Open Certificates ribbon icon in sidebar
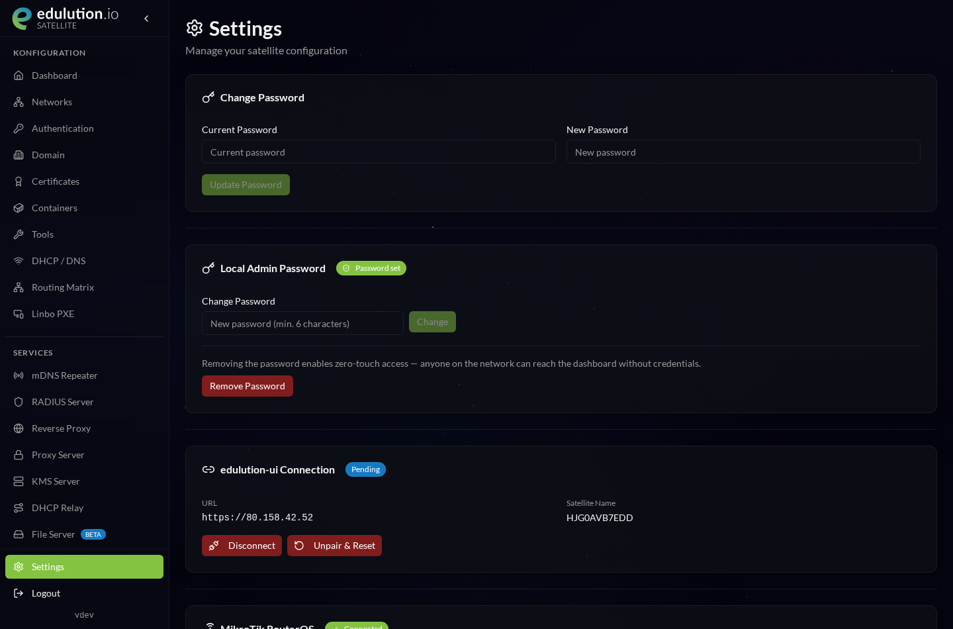 point(19,181)
